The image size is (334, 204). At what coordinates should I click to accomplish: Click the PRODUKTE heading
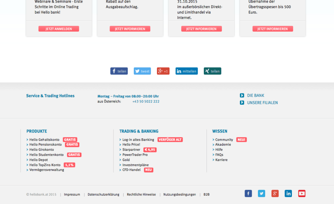[x=37, y=131]
